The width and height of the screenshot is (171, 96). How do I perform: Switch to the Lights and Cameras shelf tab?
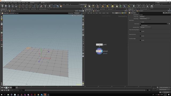pyautogui.click(x=83, y=4)
